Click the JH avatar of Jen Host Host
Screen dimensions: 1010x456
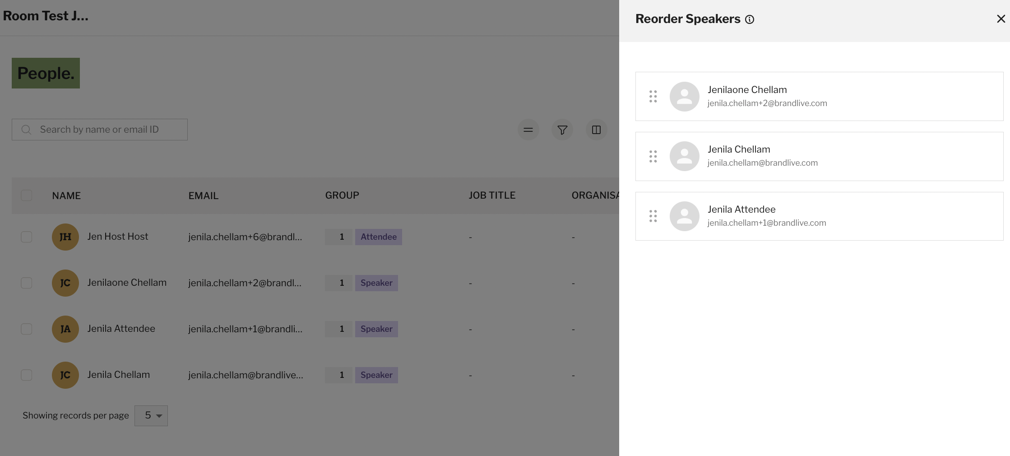pos(65,237)
